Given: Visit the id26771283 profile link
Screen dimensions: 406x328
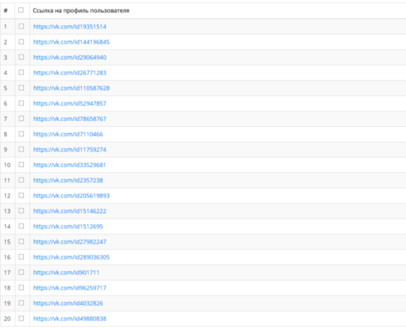Looking at the screenshot, I should pos(70,73).
